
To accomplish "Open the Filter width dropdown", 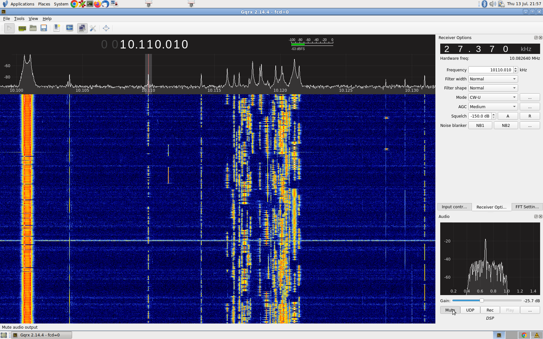I will coord(493,79).
